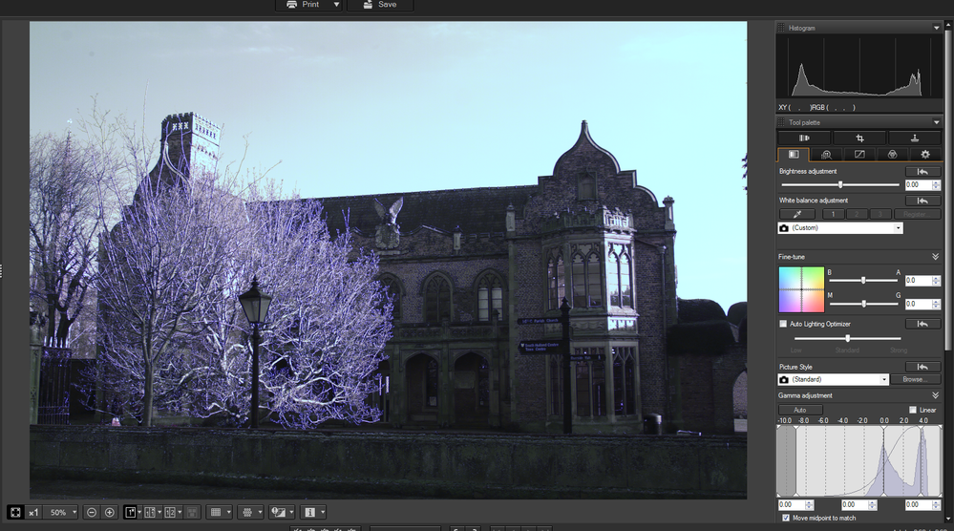Click the tool palette vertical scrollbar
Viewport: 954px width, 531px height.
point(948,188)
